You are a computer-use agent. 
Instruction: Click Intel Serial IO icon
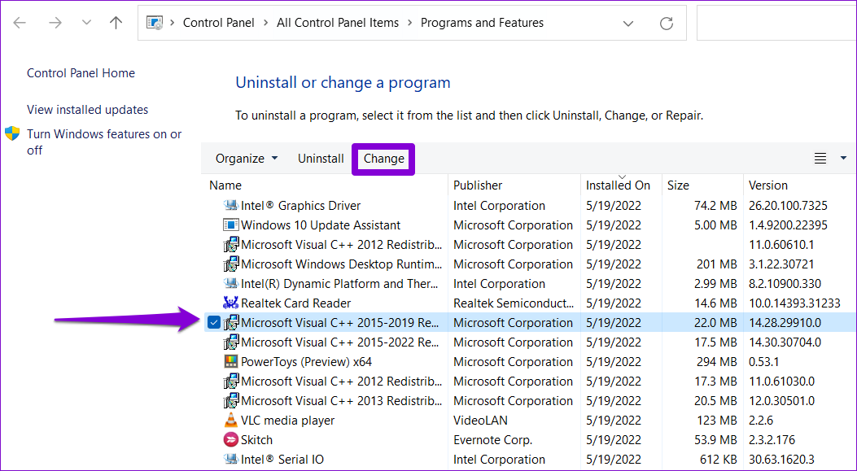(231, 460)
